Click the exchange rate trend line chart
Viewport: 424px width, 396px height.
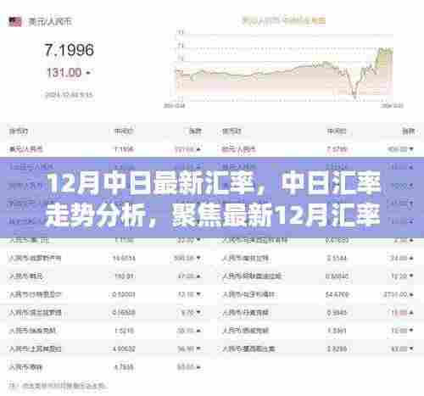pos(284,68)
